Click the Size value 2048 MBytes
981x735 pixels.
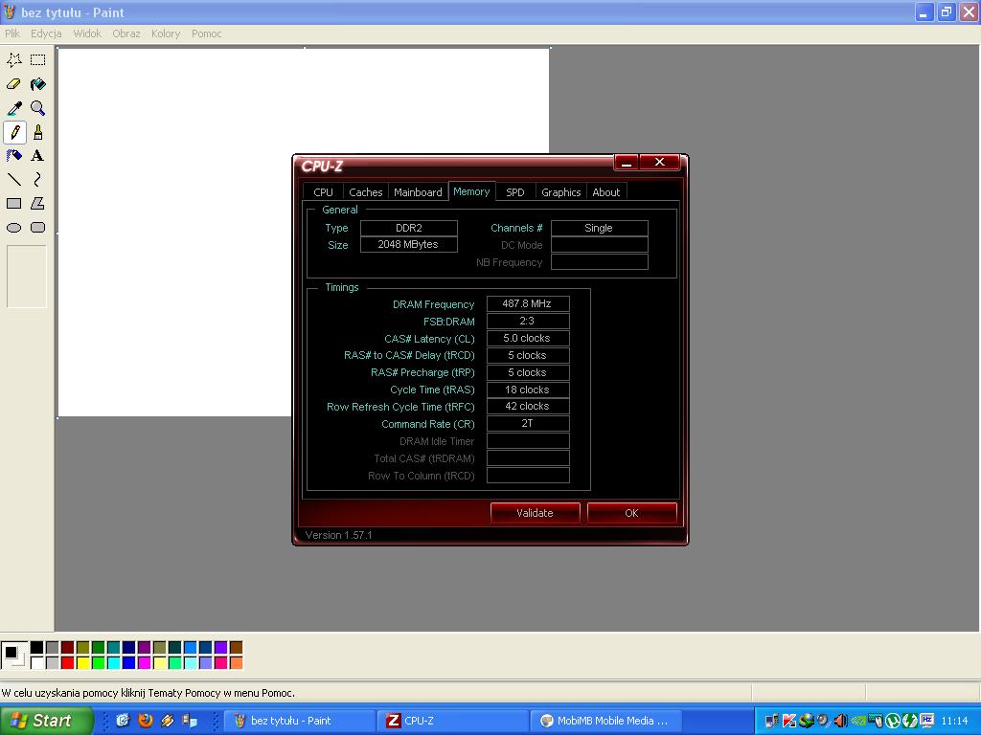coord(408,244)
